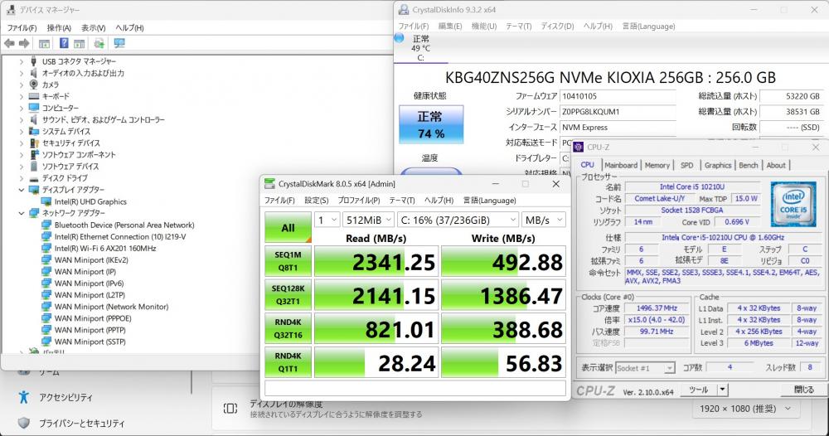829x436 pixels.
Task: Click the forward arrow in Device Manager toolbar
Action: coord(24,43)
